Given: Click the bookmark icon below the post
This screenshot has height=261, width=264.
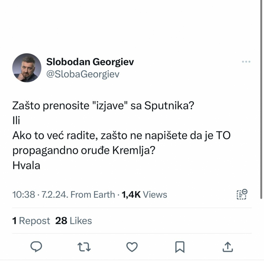Looking at the screenshot, I should point(180,247).
